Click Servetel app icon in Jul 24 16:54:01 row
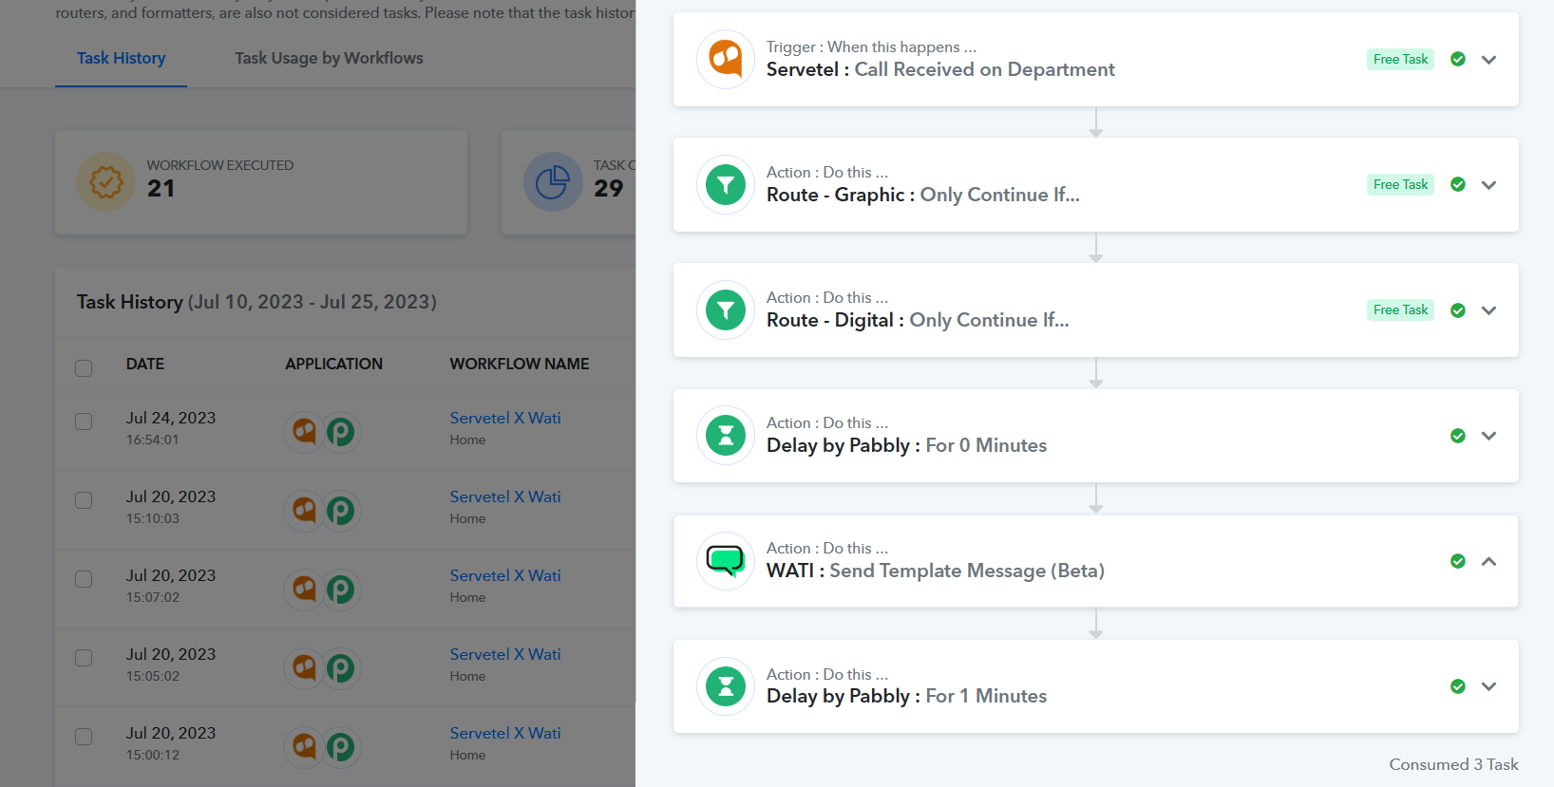Viewport: 1554px width, 787px height. [304, 432]
